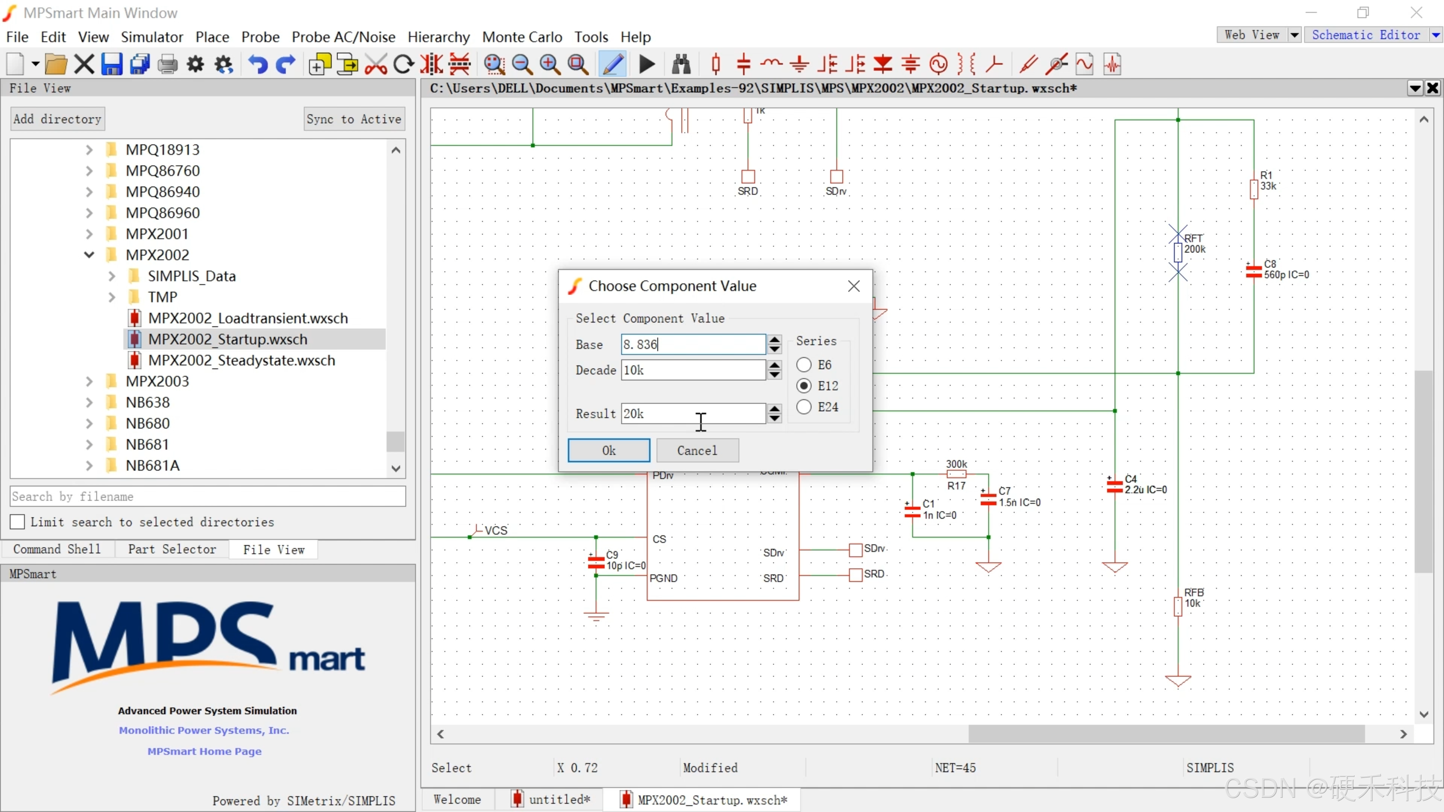Switch to the Part Selector tab
Viewport: 1444px width, 812px height.
pos(171,549)
